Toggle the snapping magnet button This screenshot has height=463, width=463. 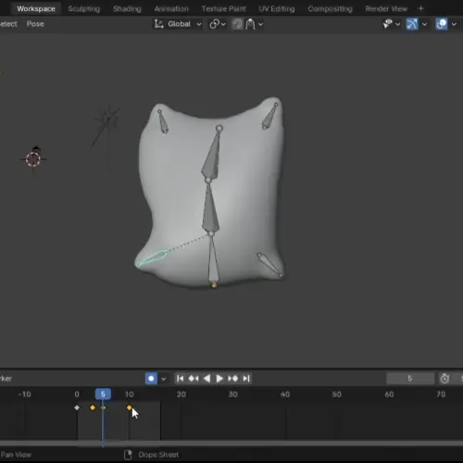point(237,24)
